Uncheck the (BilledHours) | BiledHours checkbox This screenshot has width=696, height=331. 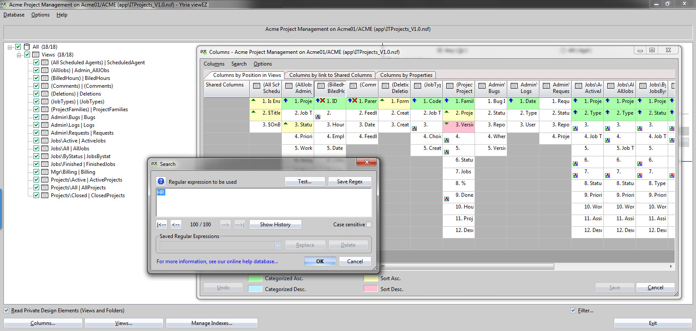coord(36,78)
